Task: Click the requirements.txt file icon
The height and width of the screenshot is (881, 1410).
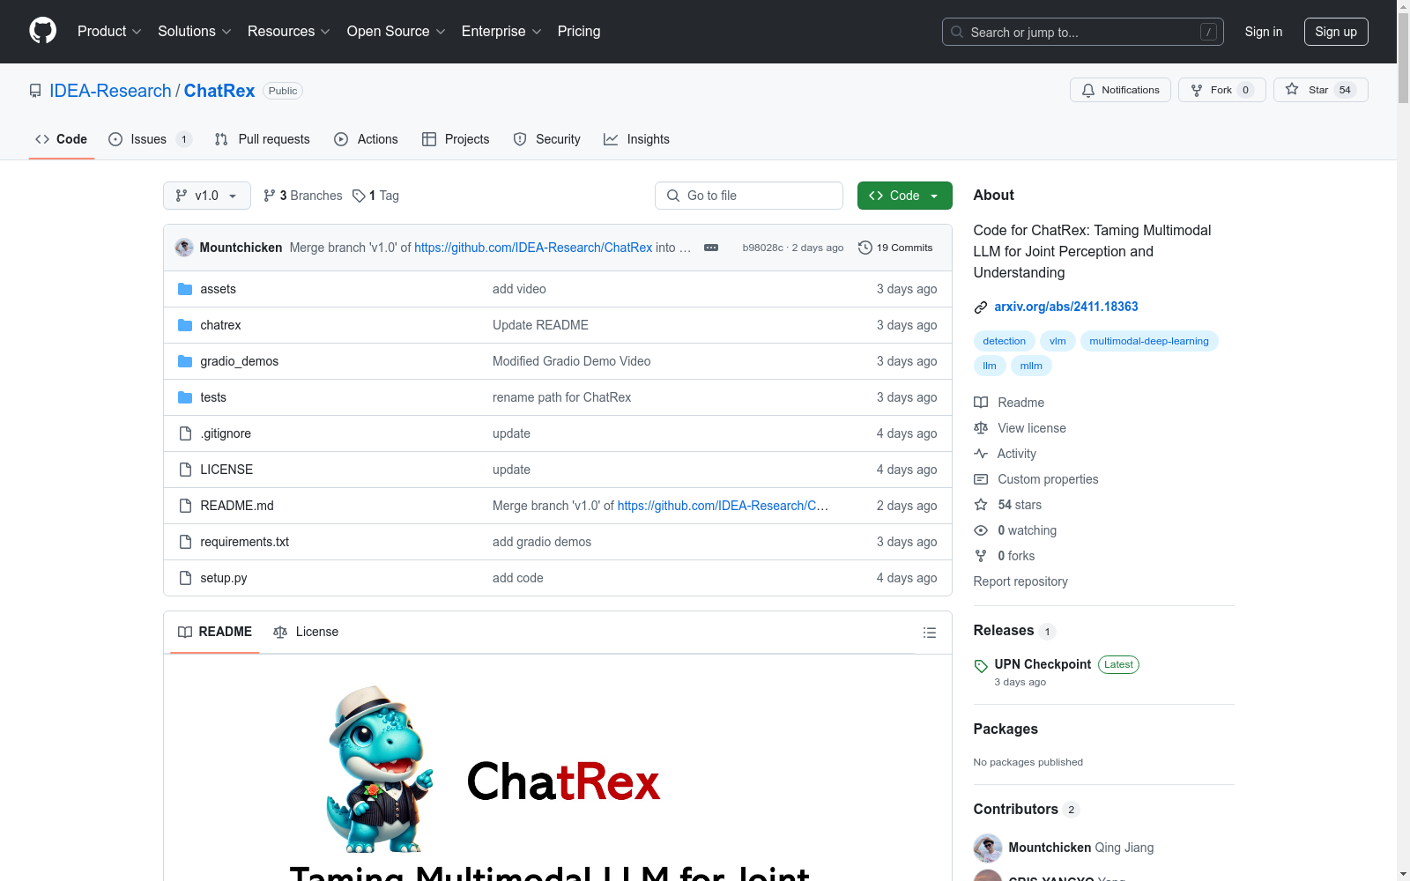Action: click(x=185, y=542)
